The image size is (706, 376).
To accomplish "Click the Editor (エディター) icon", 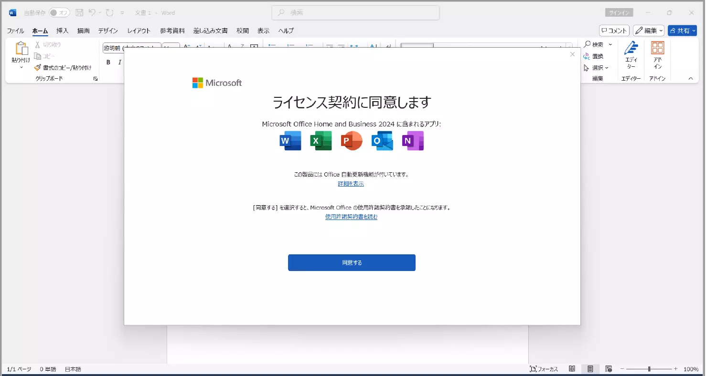I will point(631,48).
